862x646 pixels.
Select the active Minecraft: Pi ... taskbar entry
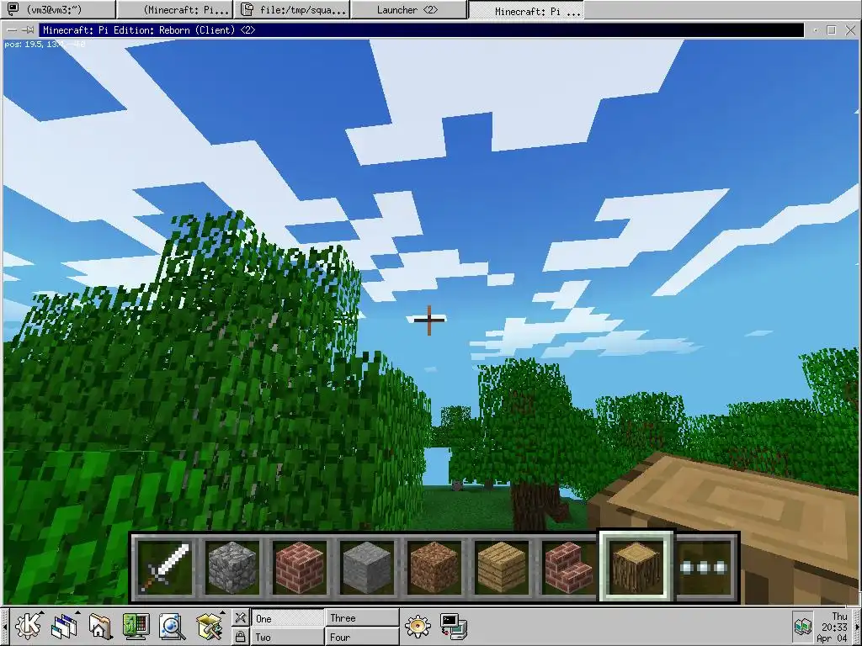pyautogui.click(x=525, y=9)
